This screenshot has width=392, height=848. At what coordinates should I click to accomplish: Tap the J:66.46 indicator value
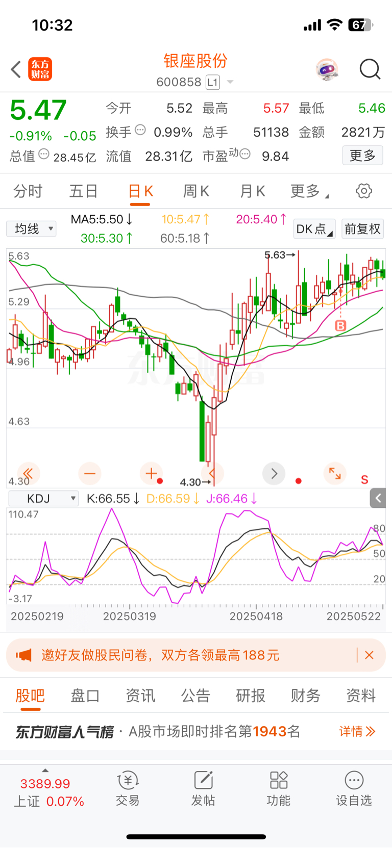coord(232,498)
